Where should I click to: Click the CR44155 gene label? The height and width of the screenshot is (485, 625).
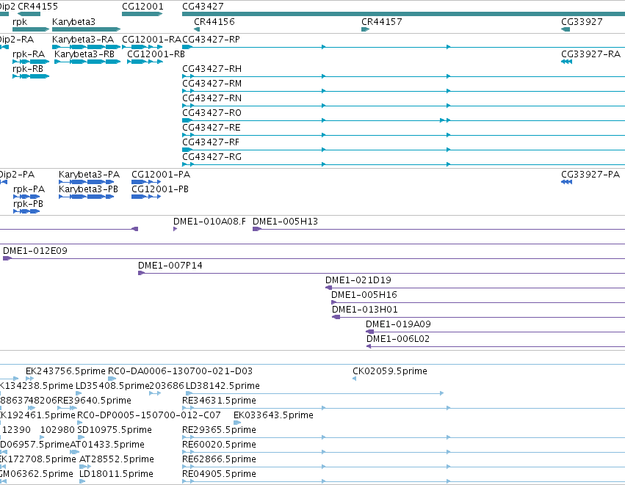click(x=38, y=7)
